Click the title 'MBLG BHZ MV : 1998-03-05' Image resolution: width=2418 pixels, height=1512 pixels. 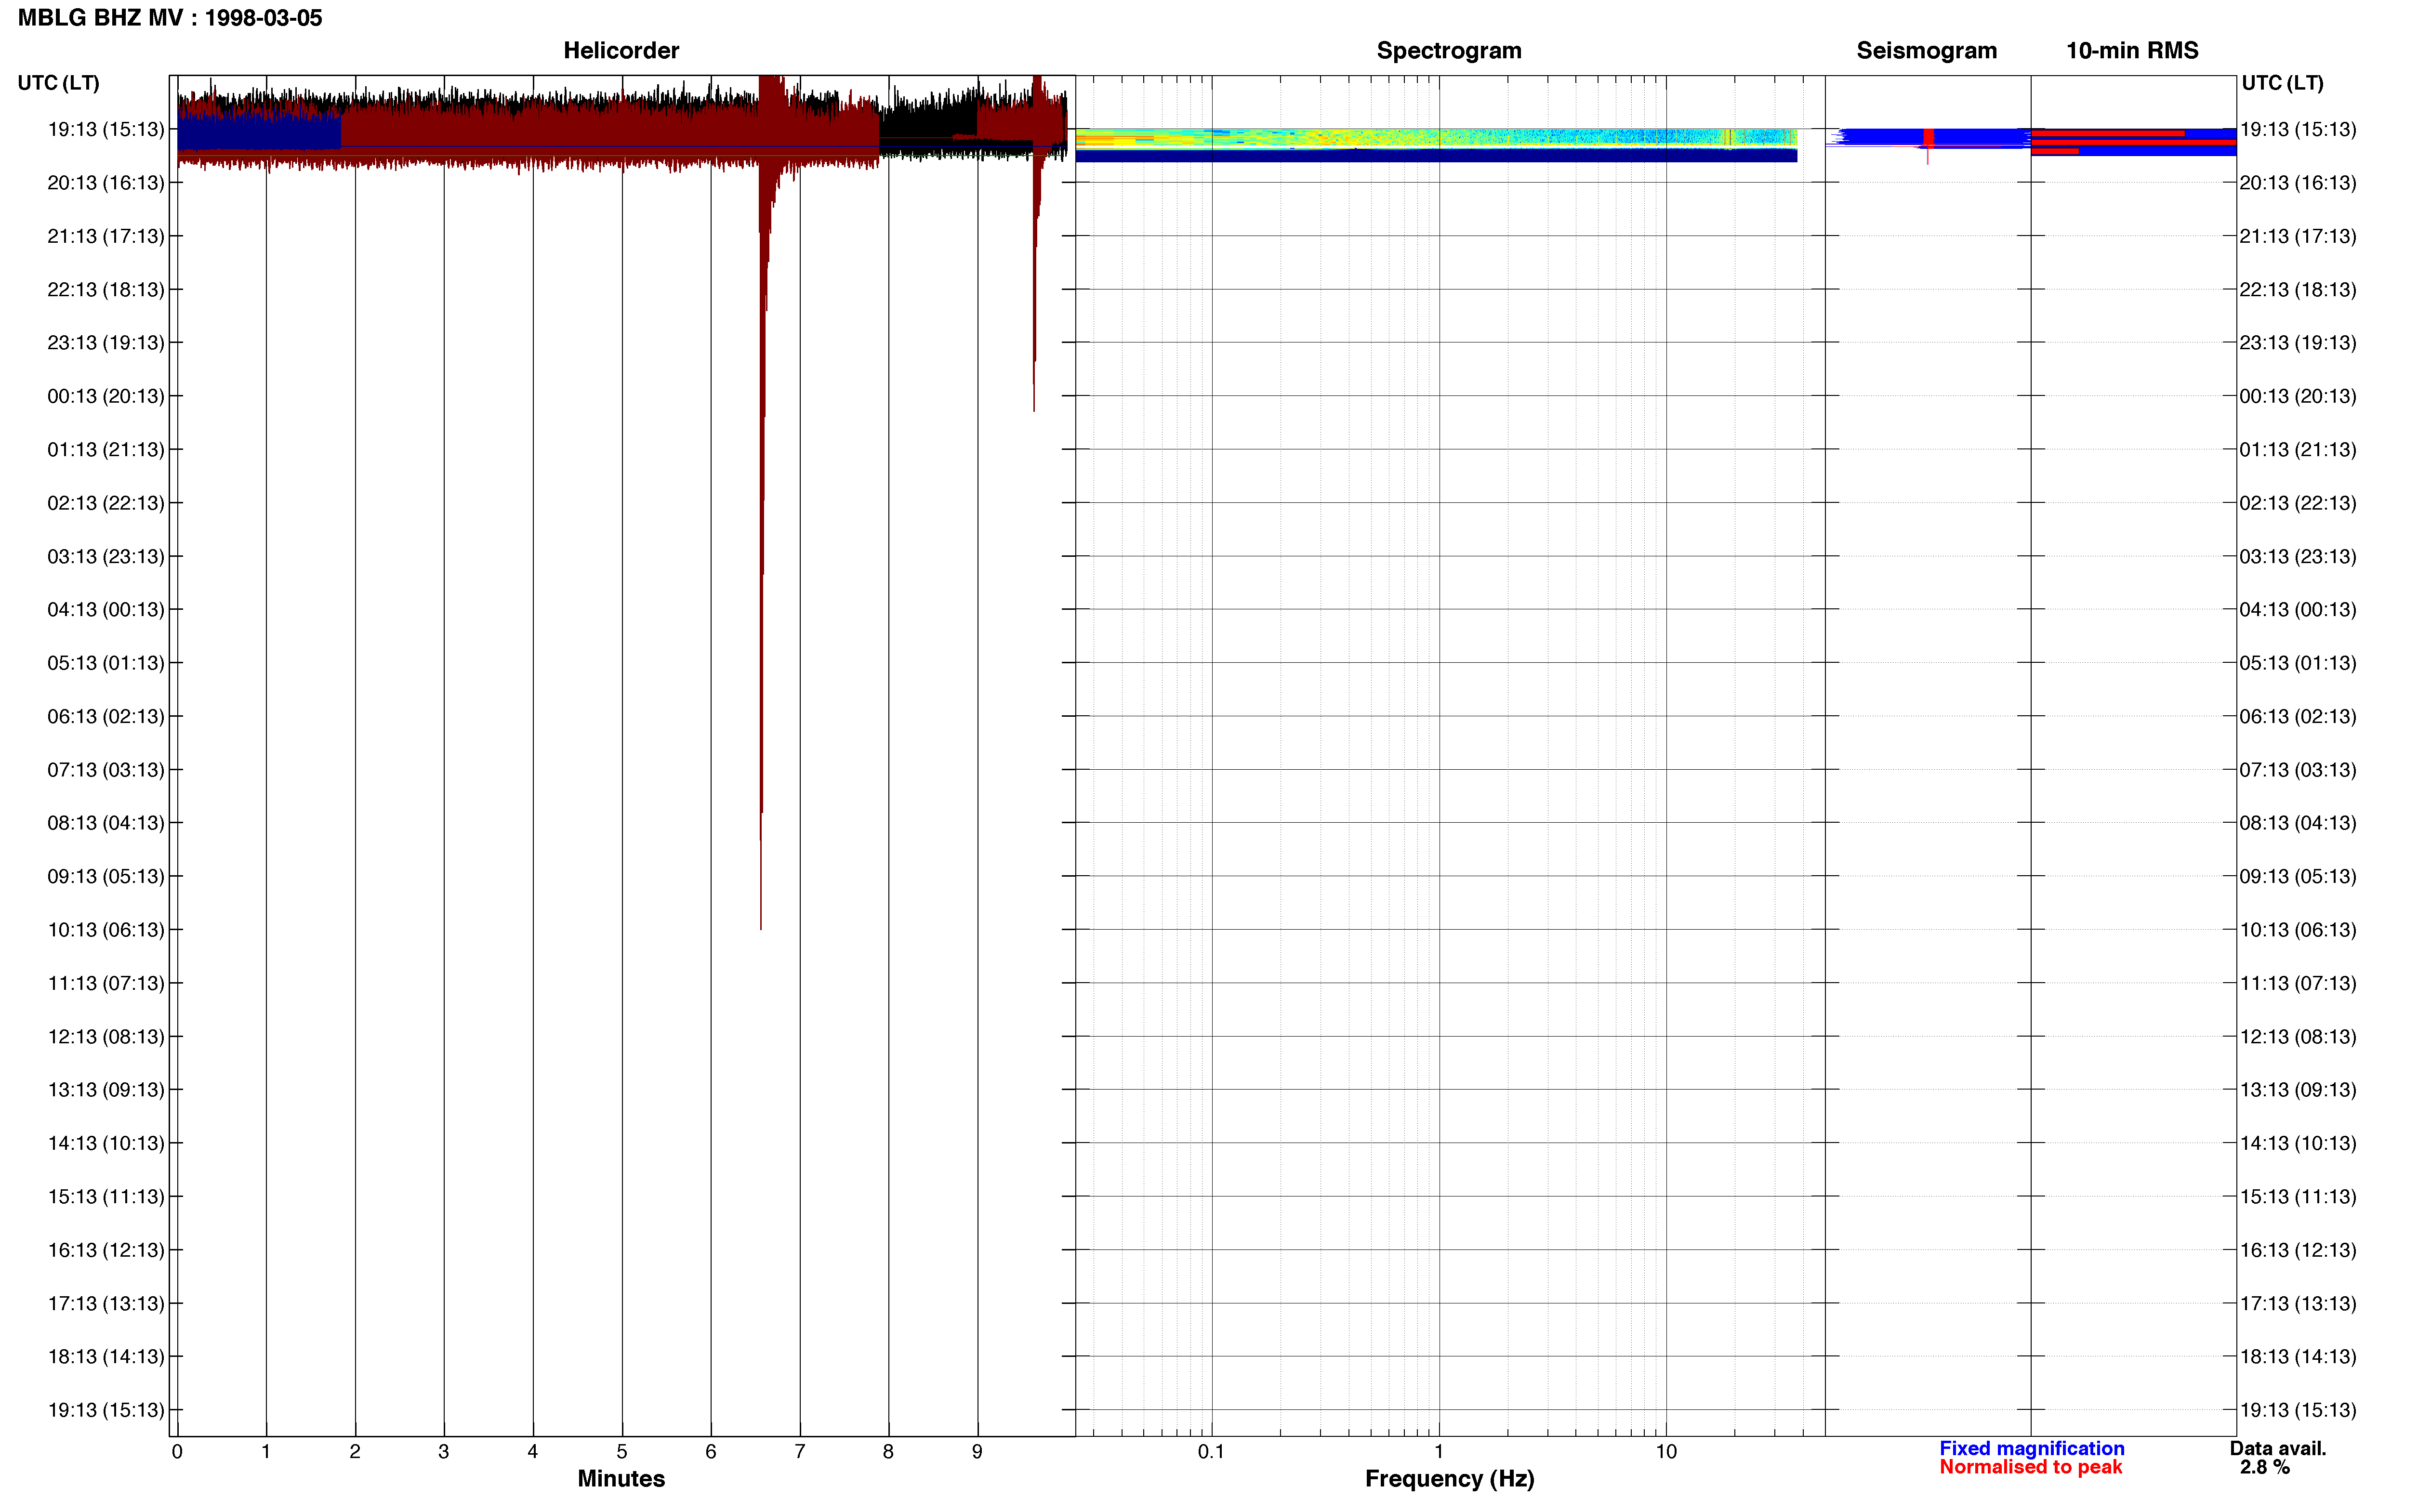(170, 18)
